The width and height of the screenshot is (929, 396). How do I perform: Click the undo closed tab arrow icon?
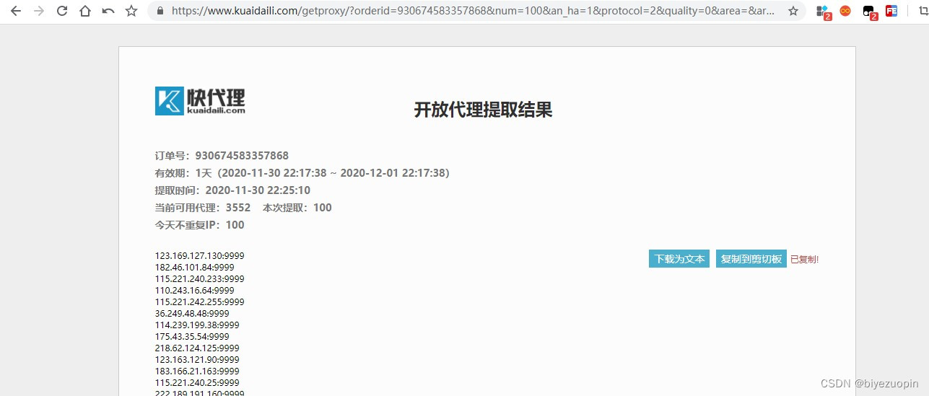click(108, 11)
